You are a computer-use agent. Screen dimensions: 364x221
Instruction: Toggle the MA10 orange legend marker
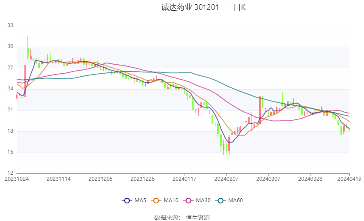point(156,200)
